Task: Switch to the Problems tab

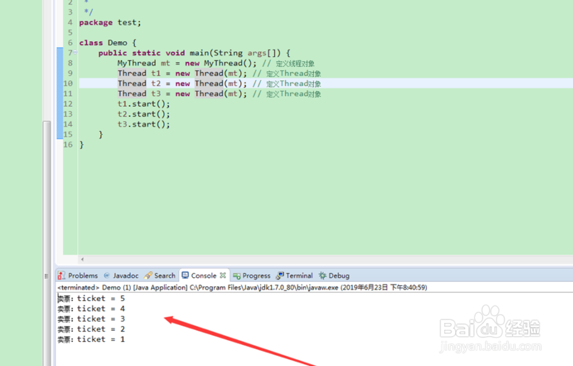Action: [78, 275]
